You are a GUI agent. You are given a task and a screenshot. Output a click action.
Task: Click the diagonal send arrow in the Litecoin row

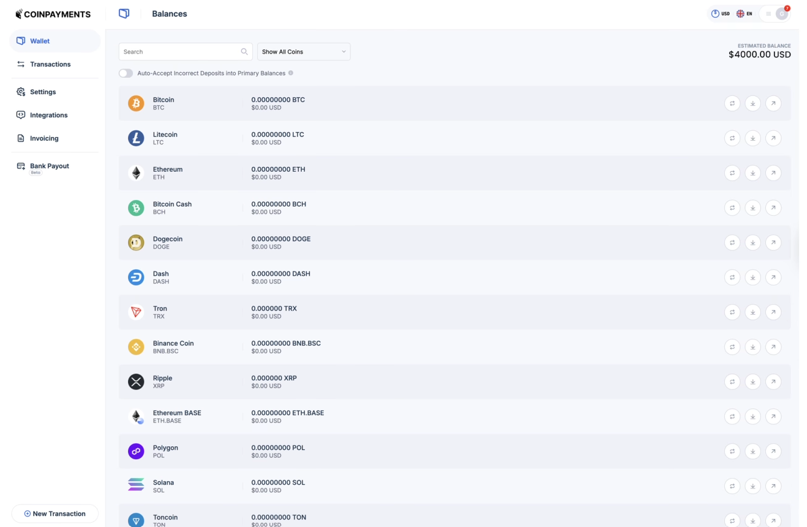(x=773, y=138)
